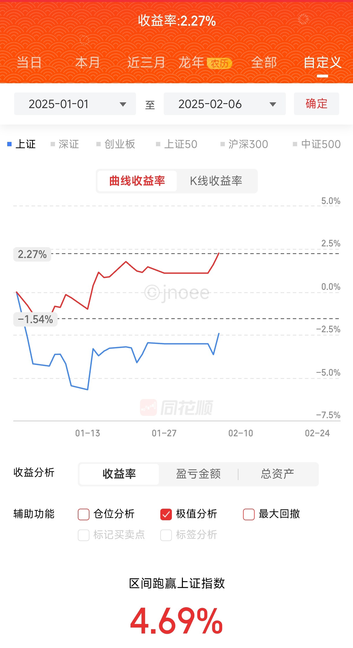The width and height of the screenshot is (353, 648).
Task: Open the end date 2025-02-06 dropdown
Action: coord(225,104)
